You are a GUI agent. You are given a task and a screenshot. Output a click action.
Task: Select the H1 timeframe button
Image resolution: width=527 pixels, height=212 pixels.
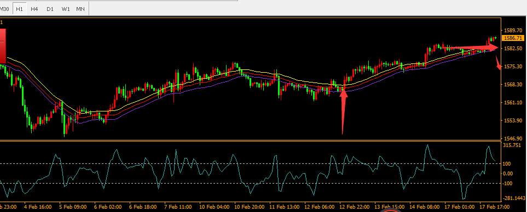click(20, 9)
